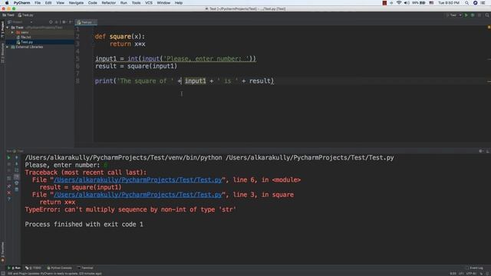The image size is (491, 276).
Task: Click Test.py breadcrumb in navigation bar
Action: pos(25,15)
